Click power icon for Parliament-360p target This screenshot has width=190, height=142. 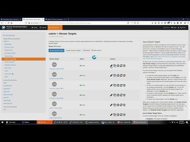tap(118, 85)
